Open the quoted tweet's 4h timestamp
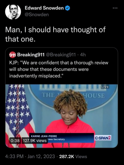Image resolution: width=124 pixels, height=165 pixels. pyautogui.click(x=83, y=54)
